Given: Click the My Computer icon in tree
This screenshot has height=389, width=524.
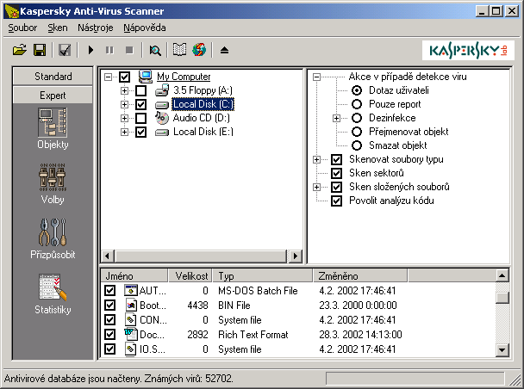Looking at the screenshot, I should coord(146,77).
